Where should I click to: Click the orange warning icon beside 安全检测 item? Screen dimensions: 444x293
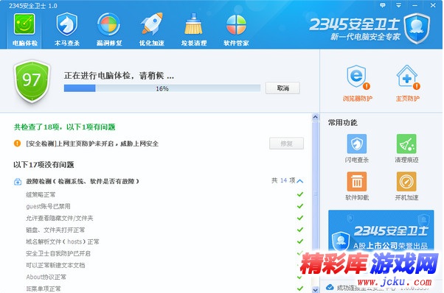click(x=17, y=144)
